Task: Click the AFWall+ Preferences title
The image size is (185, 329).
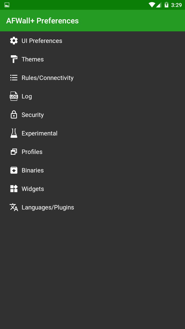Action: [x=42, y=21]
